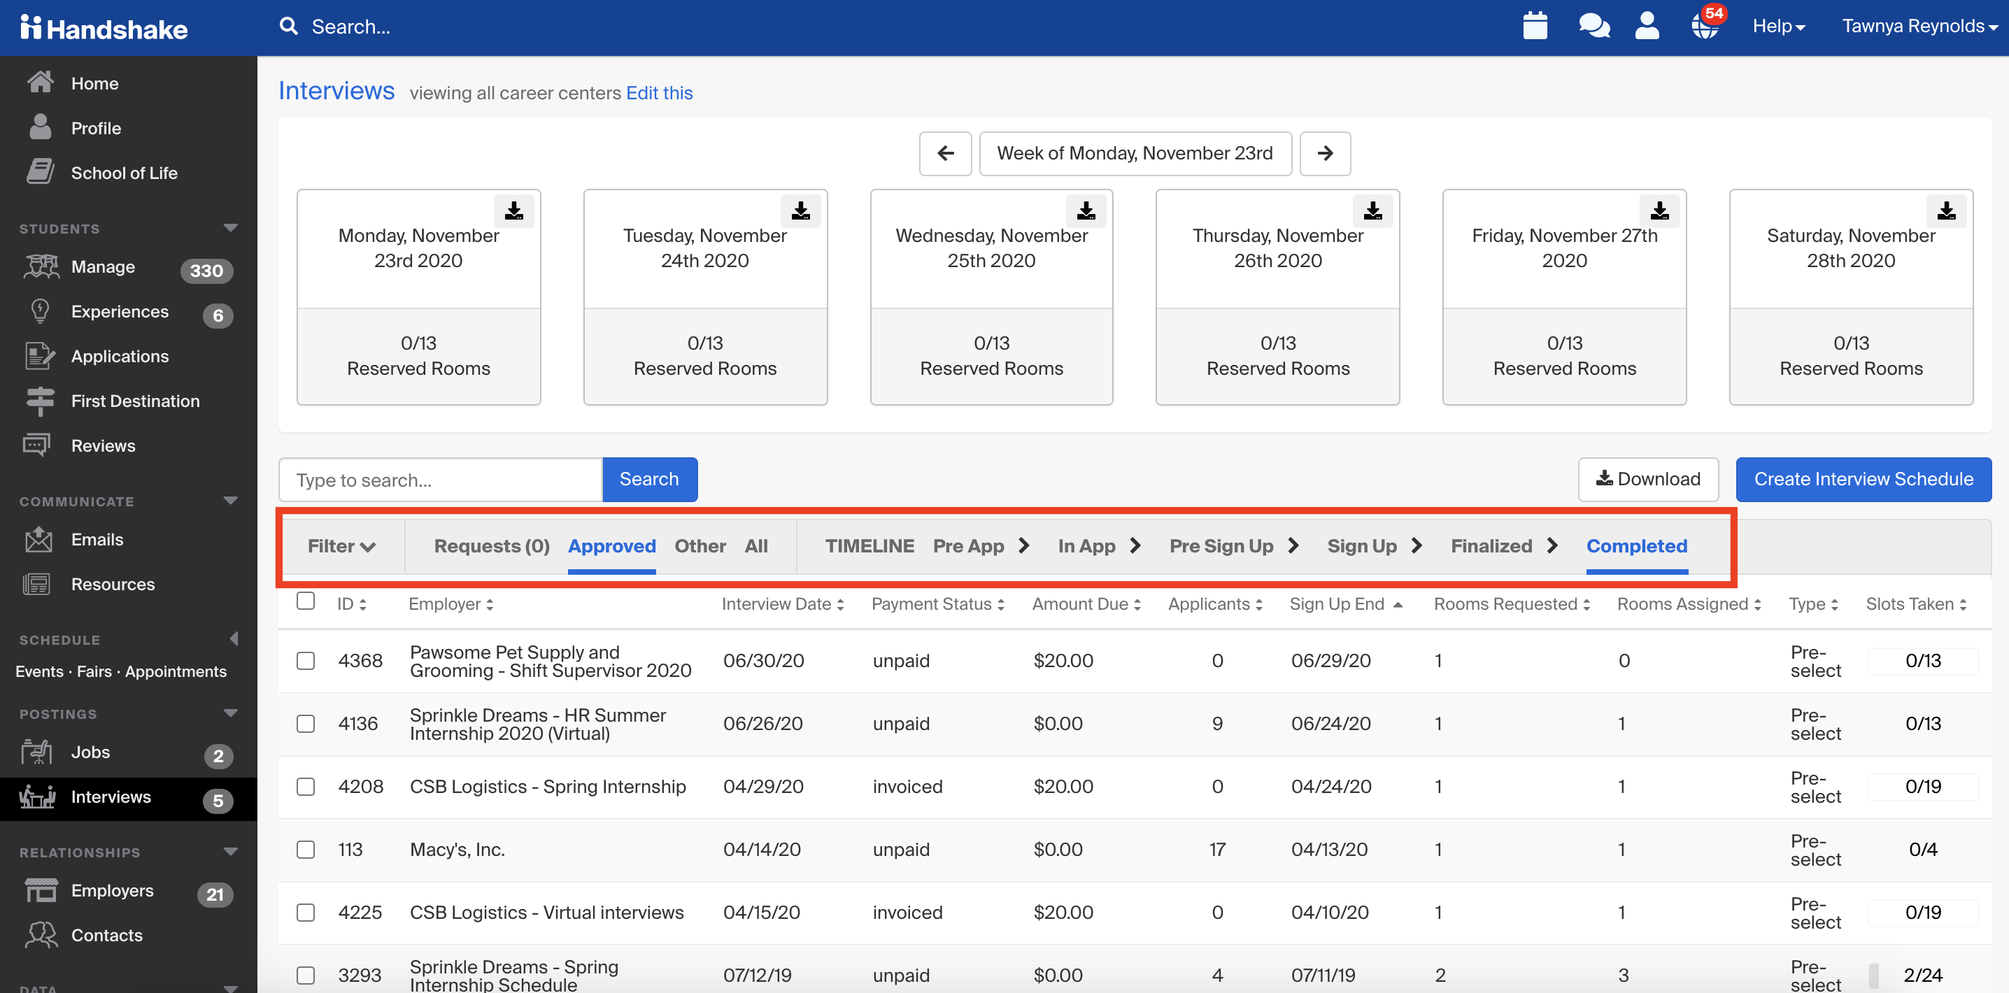Download Monday November 23rd schedule
2009x993 pixels.
(x=513, y=210)
